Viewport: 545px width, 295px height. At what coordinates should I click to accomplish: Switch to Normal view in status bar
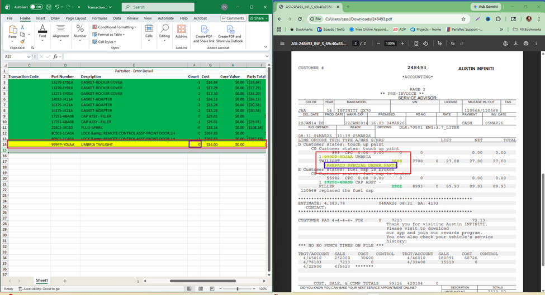pos(189,289)
